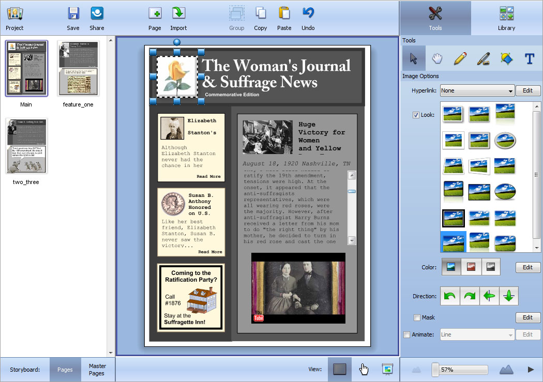Uncheck the Look checkbox
This screenshot has width=543, height=382.
pos(416,115)
